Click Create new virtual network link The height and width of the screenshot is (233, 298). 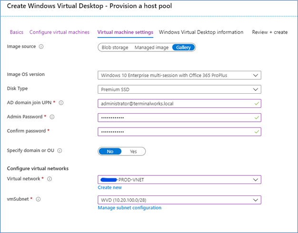(x=109, y=187)
